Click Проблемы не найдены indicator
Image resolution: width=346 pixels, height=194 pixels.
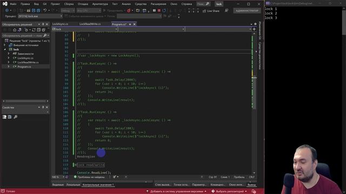tap(89, 177)
